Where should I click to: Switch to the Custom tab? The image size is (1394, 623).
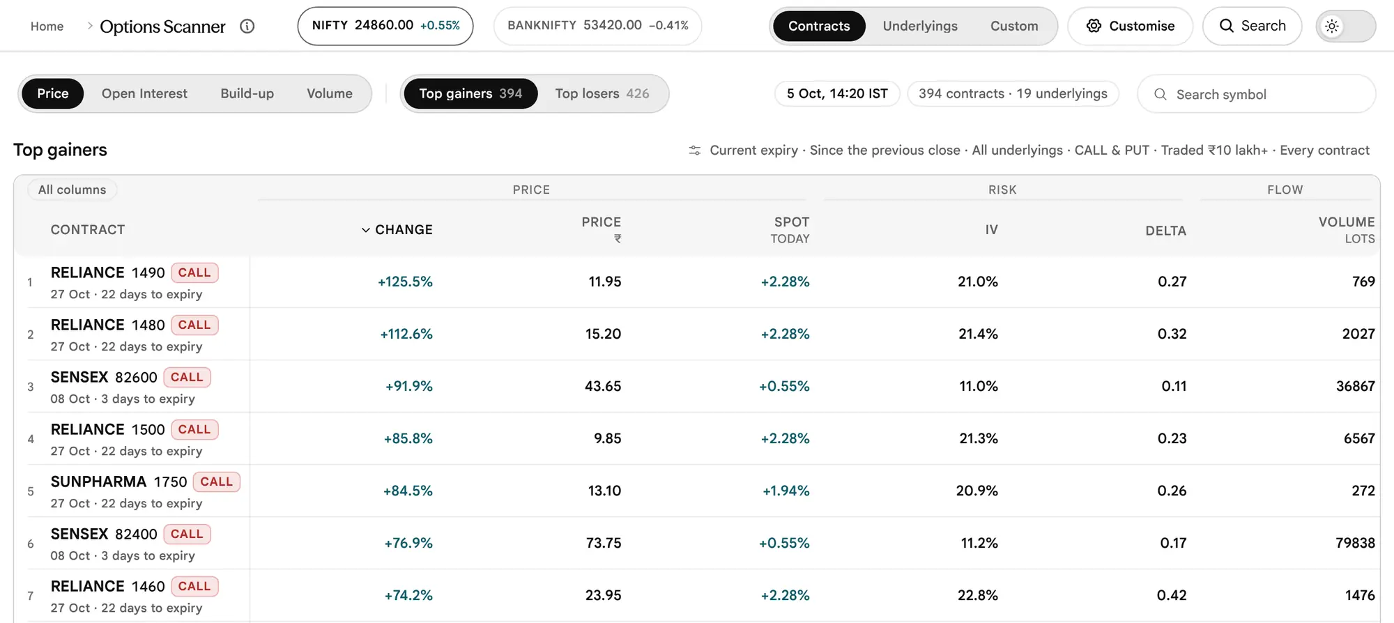[1014, 26]
